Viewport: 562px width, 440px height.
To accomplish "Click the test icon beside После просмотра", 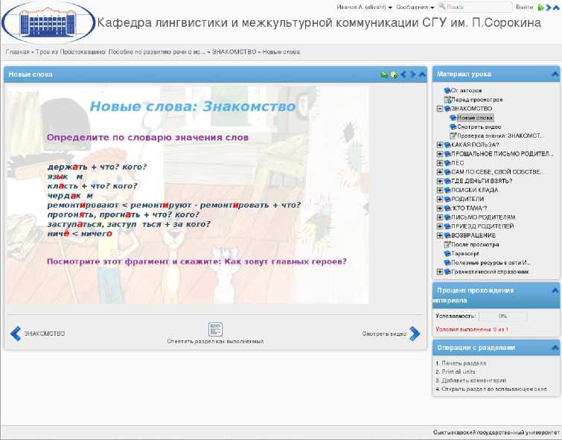I will pos(447,244).
